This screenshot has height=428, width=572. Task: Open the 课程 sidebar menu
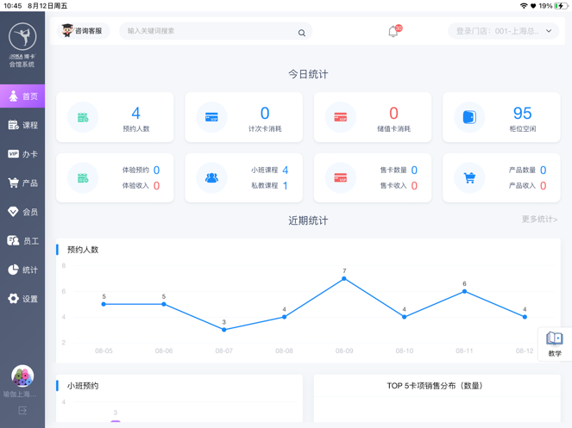(22, 125)
